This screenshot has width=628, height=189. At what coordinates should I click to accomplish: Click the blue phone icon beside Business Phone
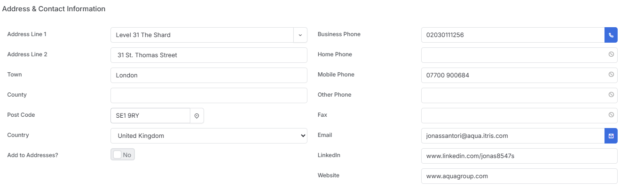point(611,35)
